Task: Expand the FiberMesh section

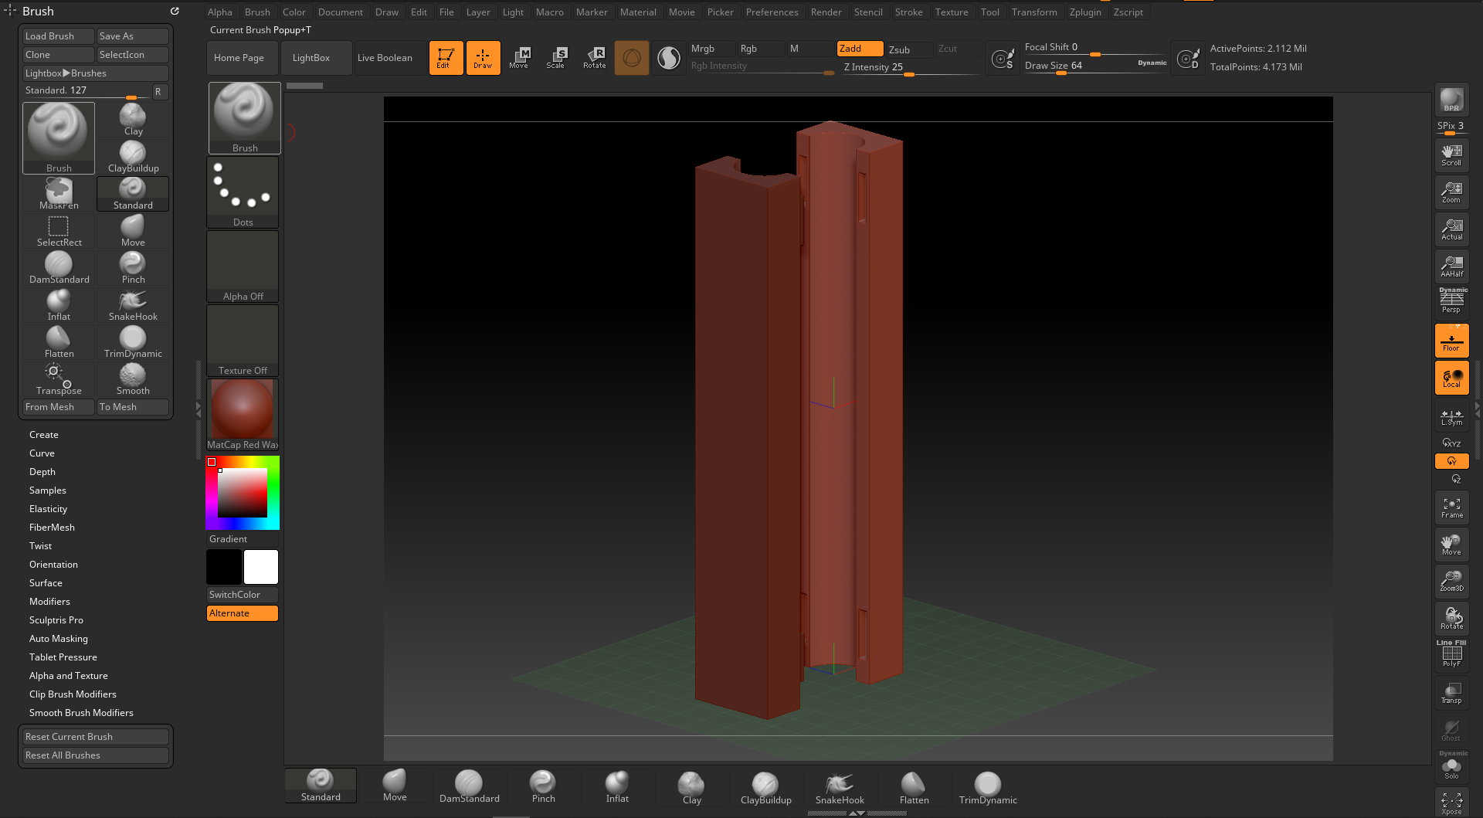Action: pos(52,528)
